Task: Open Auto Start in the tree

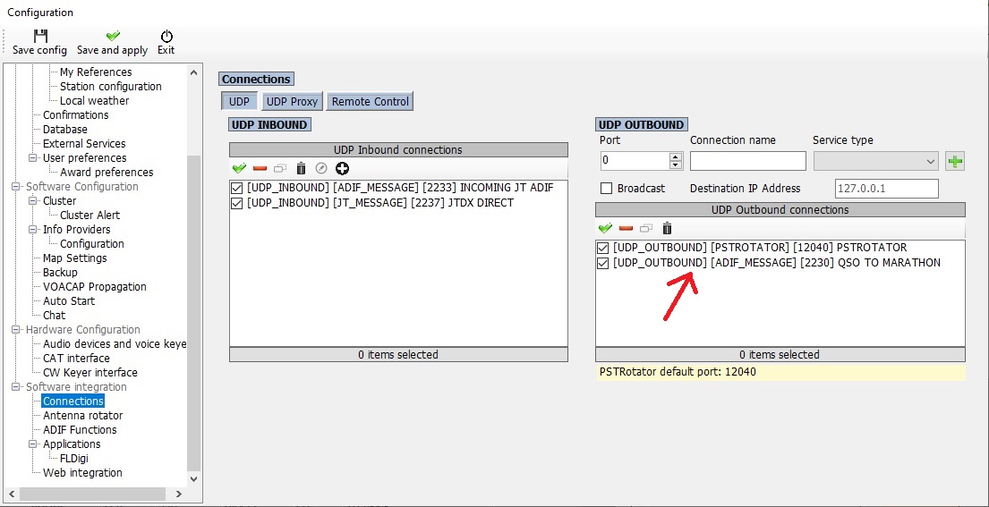Action: (67, 301)
